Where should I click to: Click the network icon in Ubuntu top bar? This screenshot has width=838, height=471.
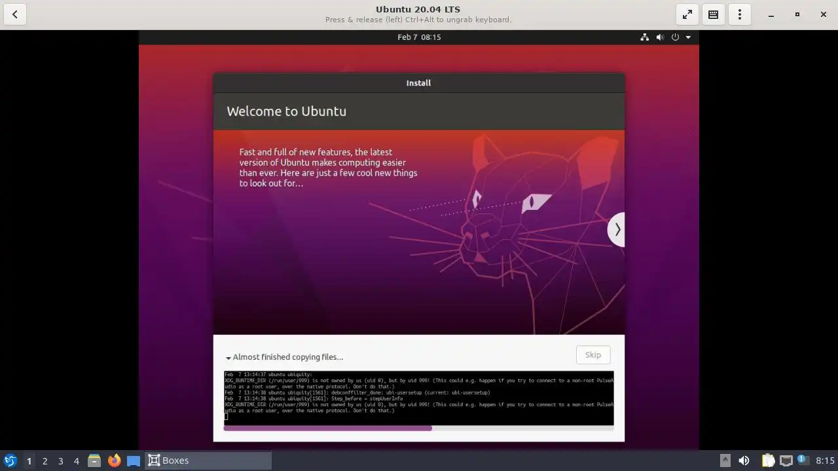coord(645,37)
